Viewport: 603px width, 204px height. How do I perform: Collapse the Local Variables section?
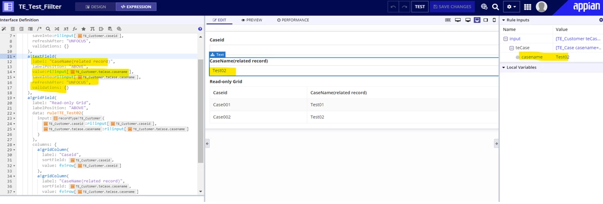pos(504,67)
